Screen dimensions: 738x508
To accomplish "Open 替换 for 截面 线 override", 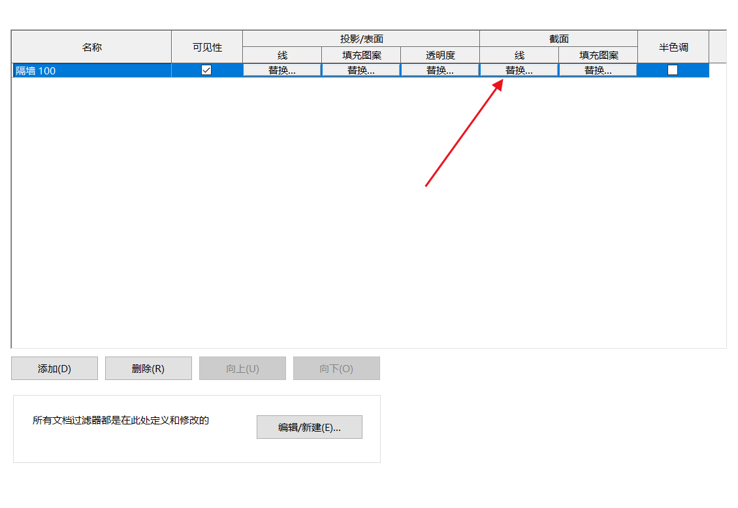I will (519, 71).
